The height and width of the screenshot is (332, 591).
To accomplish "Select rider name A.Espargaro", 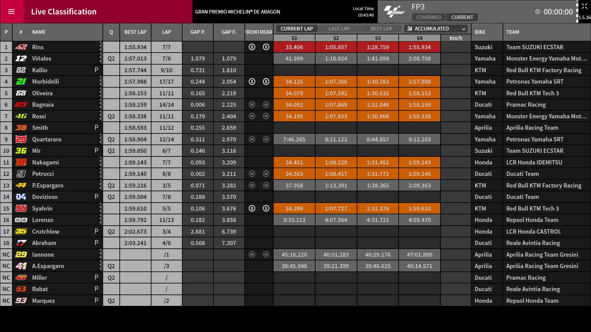I will pos(48,266).
